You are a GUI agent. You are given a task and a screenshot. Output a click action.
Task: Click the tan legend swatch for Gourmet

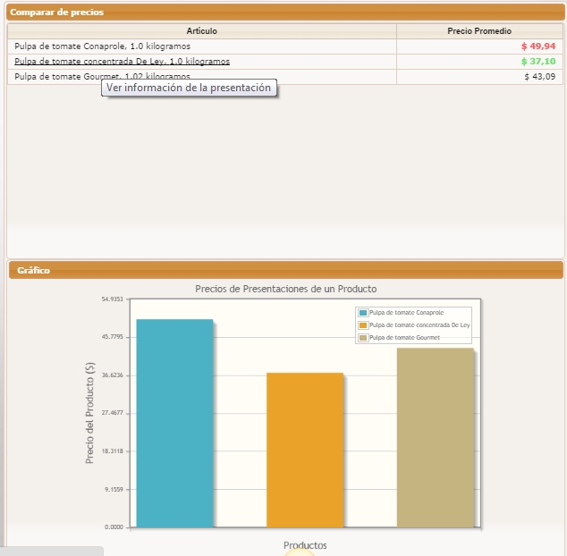(x=363, y=338)
